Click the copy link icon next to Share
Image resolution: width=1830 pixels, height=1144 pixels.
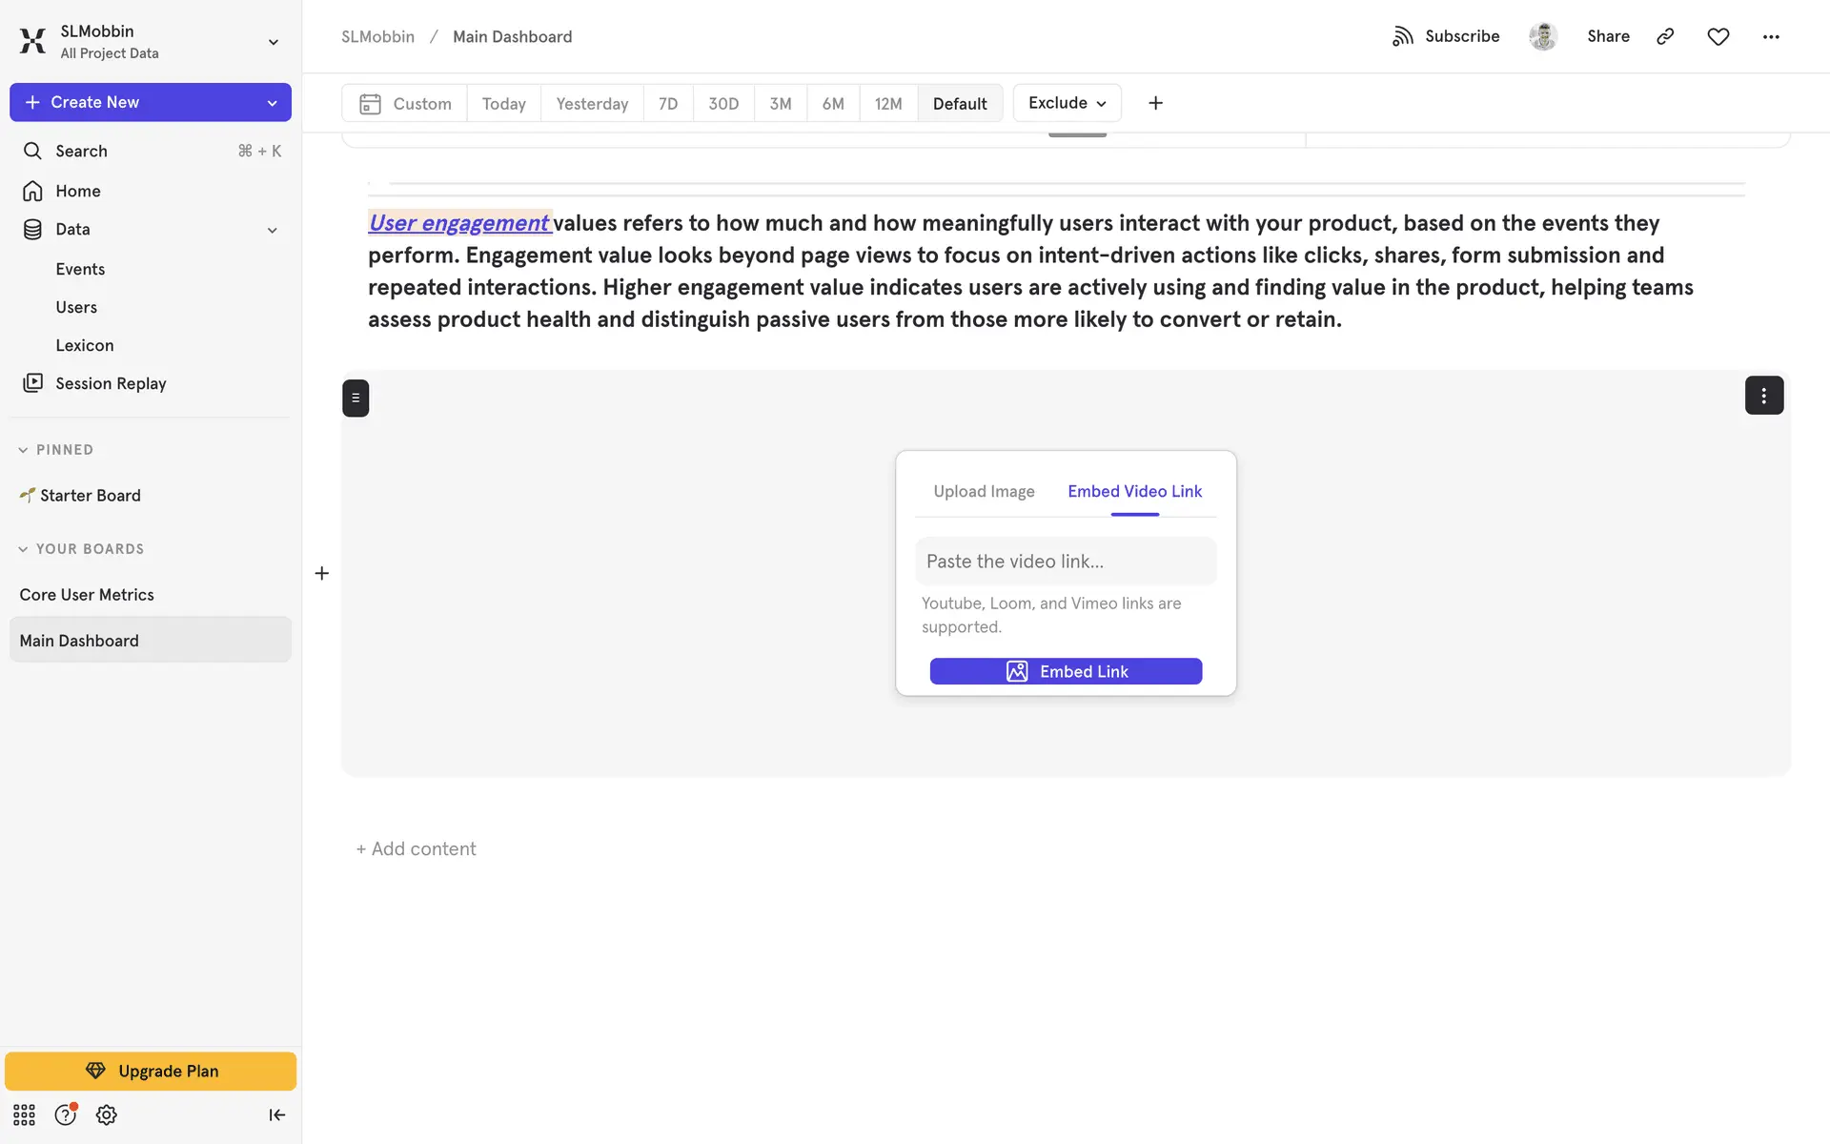tap(1665, 36)
